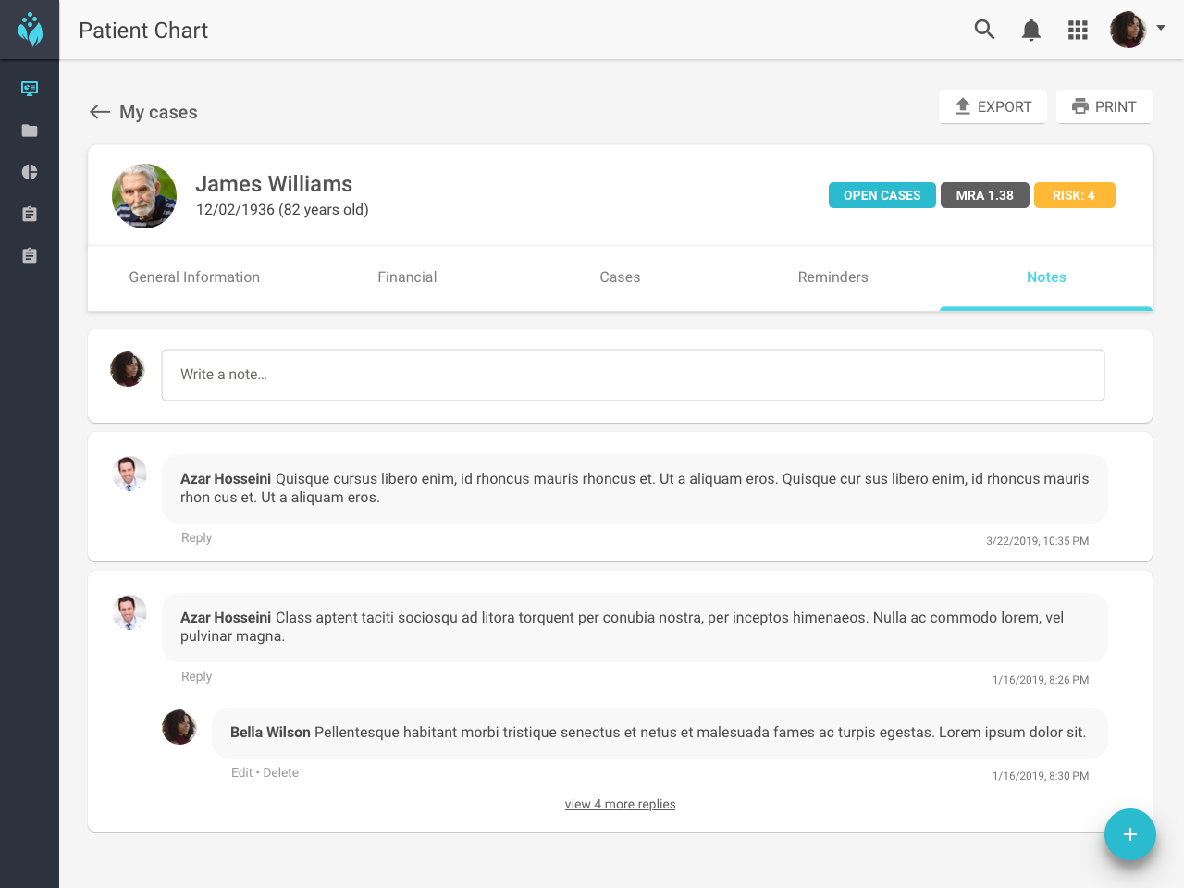
Task: Click Reply under the 3/22/2019 note
Action: [x=196, y=537]
